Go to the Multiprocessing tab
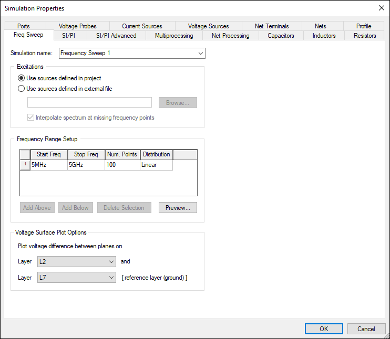Screen dimensions: 390x339 click(174, 36)
